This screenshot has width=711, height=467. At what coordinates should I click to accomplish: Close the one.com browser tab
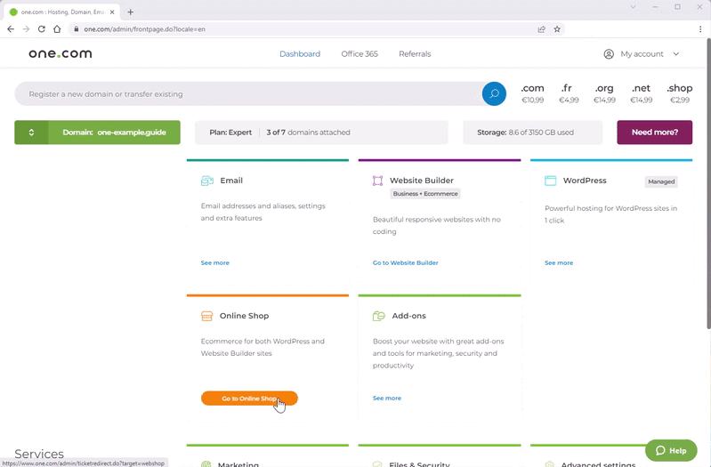pos(112,12)
